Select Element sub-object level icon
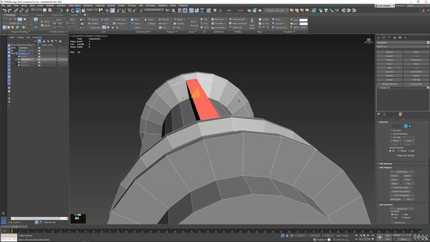The height and width of the screenshot is (242, 430). pos(410,126)
